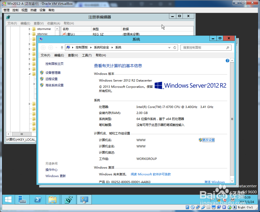Click VirtualBox USB devices status icon
The image size is (260, 212).
click(x=203, y=207)
